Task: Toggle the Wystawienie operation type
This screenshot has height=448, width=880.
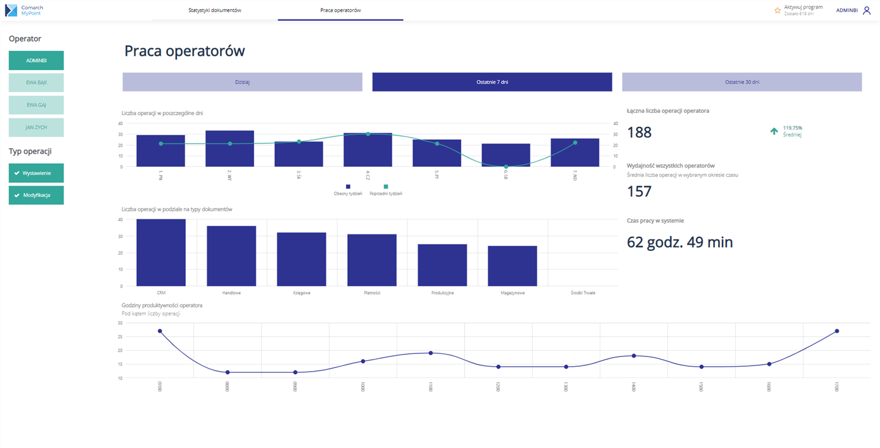Action: tap(36, 173)
